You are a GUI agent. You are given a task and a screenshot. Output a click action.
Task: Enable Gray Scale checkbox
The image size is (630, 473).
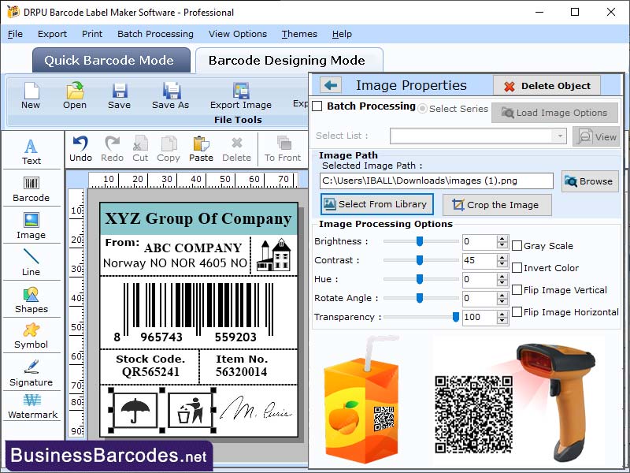tap(517, 246)
